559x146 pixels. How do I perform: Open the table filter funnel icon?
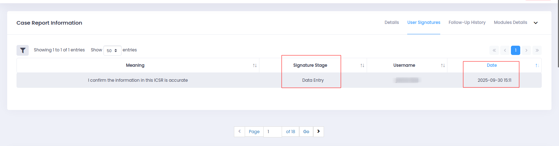point(23,50)
